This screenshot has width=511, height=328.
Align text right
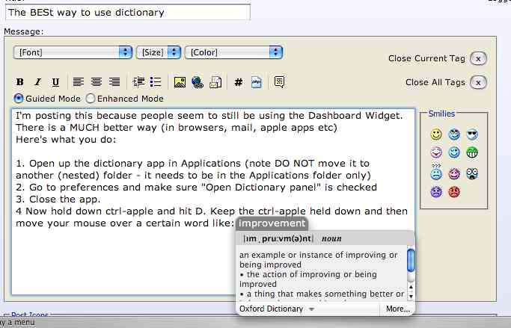coord(114,82)
